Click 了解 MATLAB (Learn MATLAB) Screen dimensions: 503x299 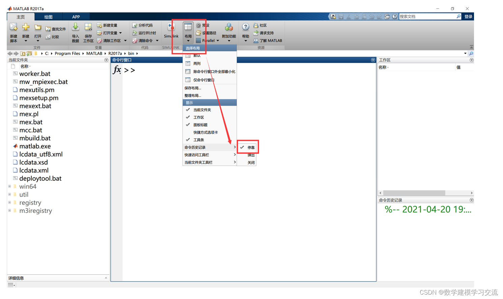click(268, 40)
